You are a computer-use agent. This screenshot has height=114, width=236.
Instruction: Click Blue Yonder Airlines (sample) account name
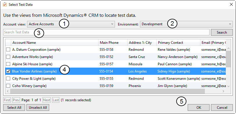coord(34,71)
